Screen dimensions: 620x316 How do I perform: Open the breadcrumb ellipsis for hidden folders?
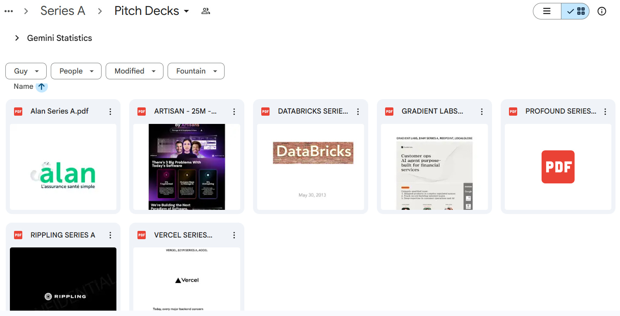point(8,11)
